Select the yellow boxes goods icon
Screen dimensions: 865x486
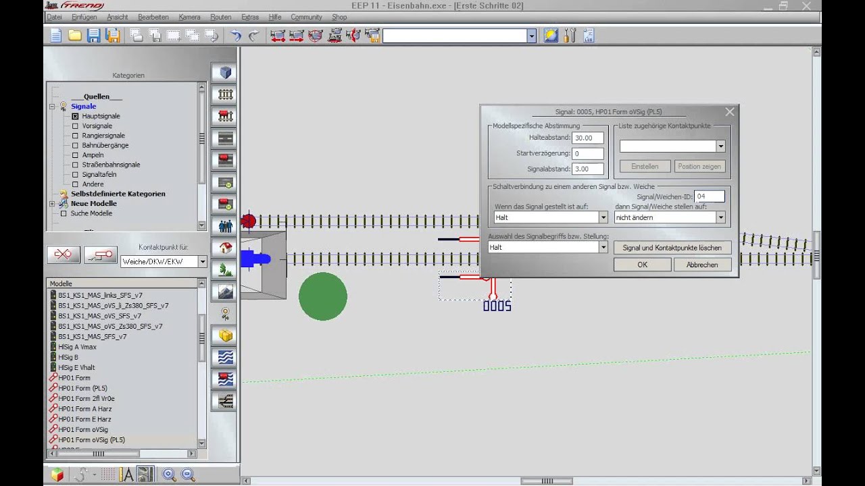coord(225,335)
